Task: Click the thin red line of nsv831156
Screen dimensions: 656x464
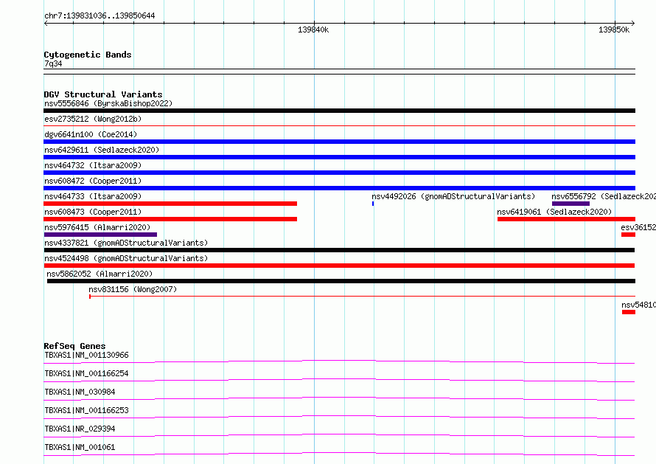Action: tap(362, 297)
